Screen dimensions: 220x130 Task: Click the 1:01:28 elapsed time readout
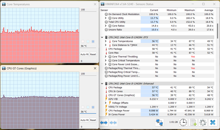coord(174,122)
